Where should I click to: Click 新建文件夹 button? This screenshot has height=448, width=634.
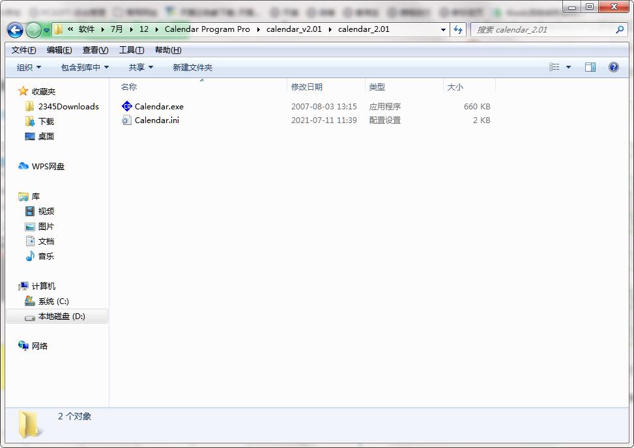[192, 68]
